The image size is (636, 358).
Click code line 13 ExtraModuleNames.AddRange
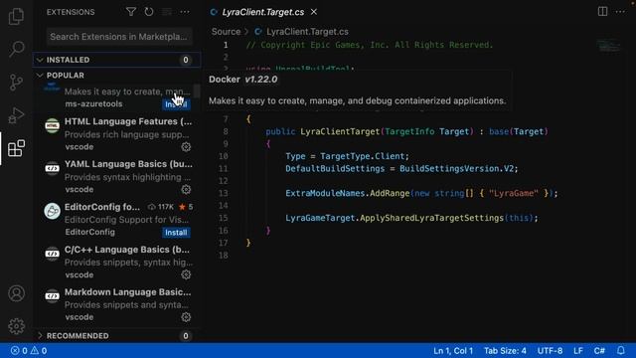coord(421,193)
